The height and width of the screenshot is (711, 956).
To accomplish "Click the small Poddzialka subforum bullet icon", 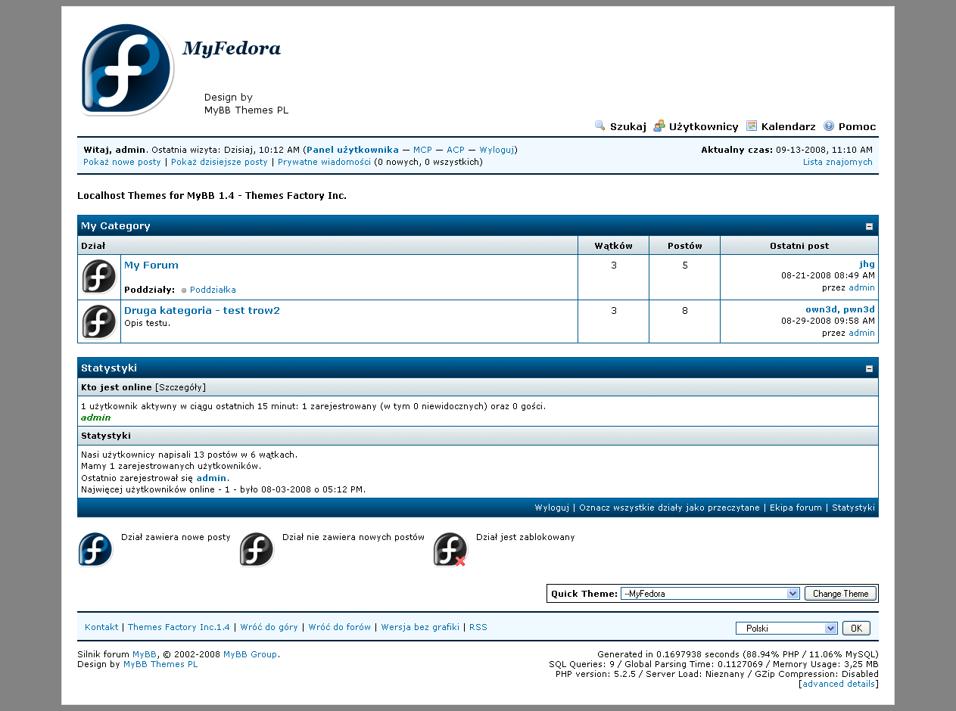I will [184, 290].
